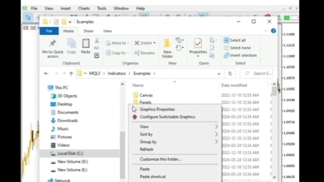Go up one folder level arrow
The width and height of the screenshot is (324, 182).
pyautogui.click(x=71, y=74)
